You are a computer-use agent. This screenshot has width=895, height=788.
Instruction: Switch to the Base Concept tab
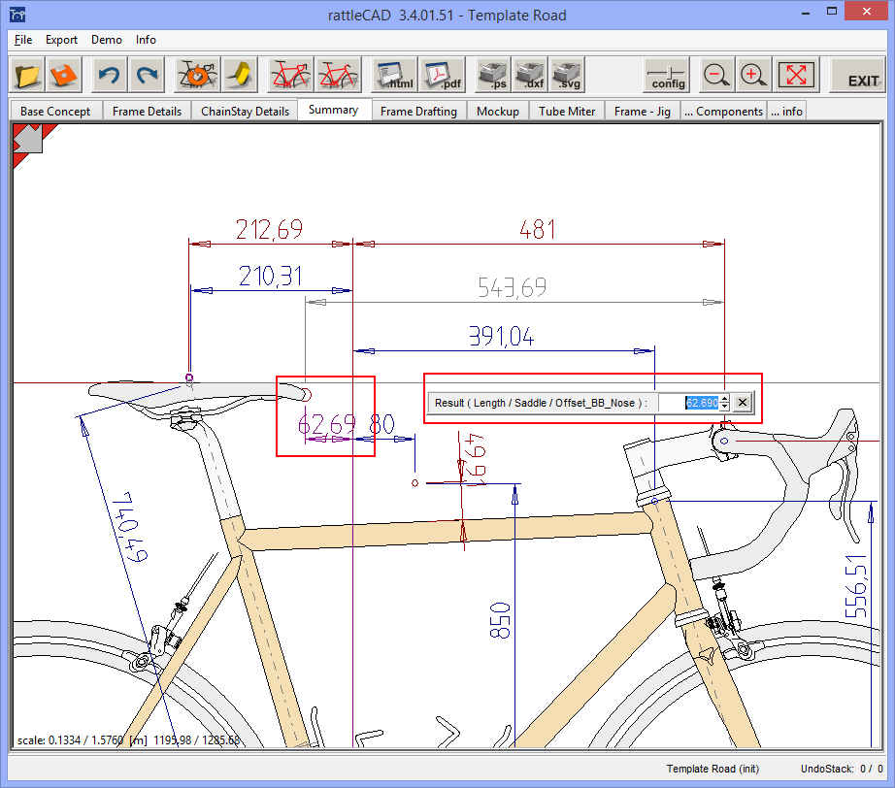point(55,112)
